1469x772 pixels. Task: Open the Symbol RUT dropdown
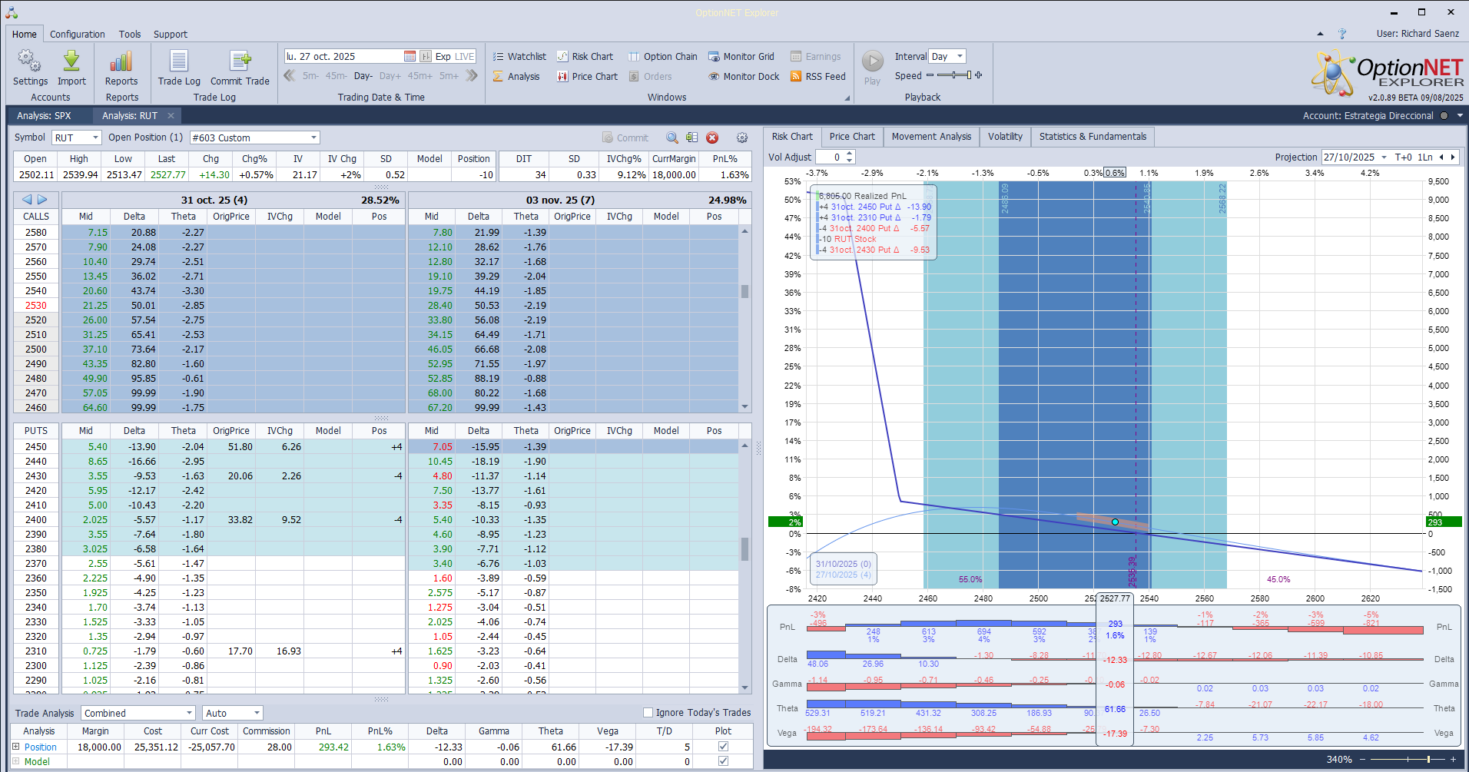pyautogui.click(x=95, y=138)
